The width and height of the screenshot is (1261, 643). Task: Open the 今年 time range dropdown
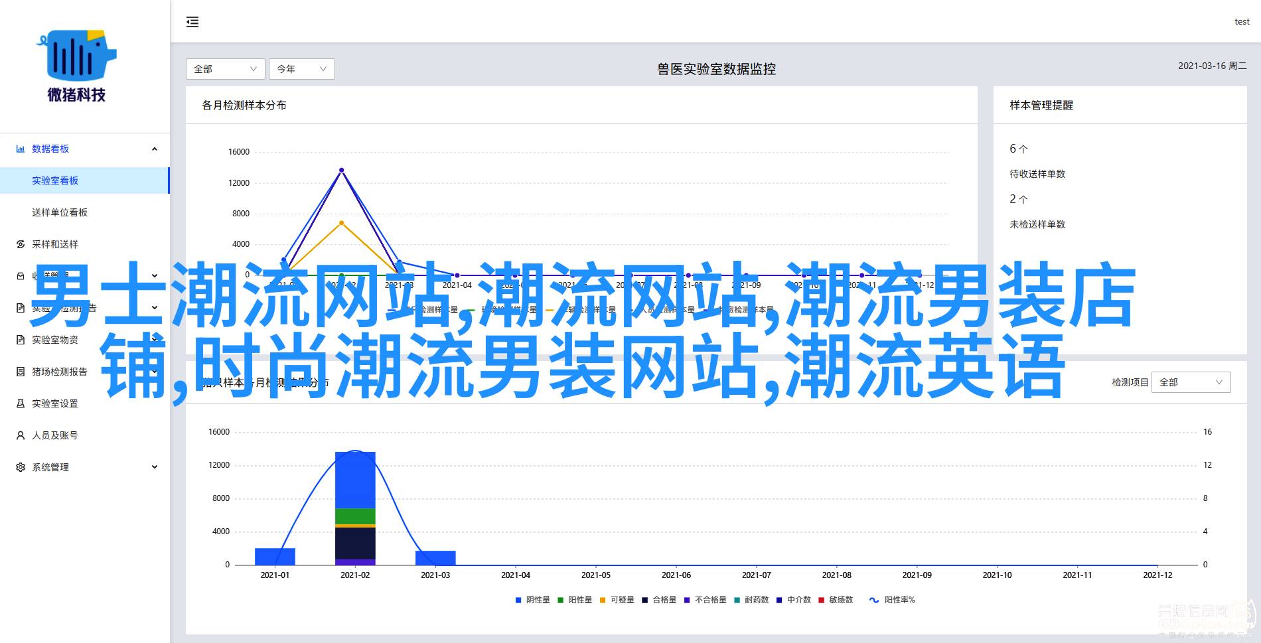(301, 69)
